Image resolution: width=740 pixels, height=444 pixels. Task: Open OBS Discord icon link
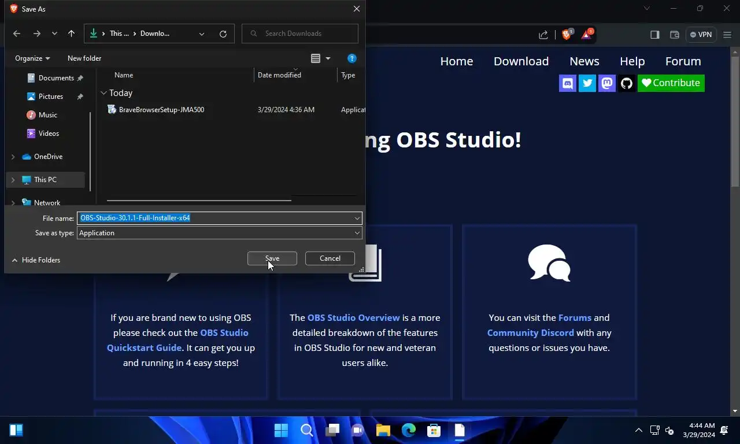coord(568,83)
